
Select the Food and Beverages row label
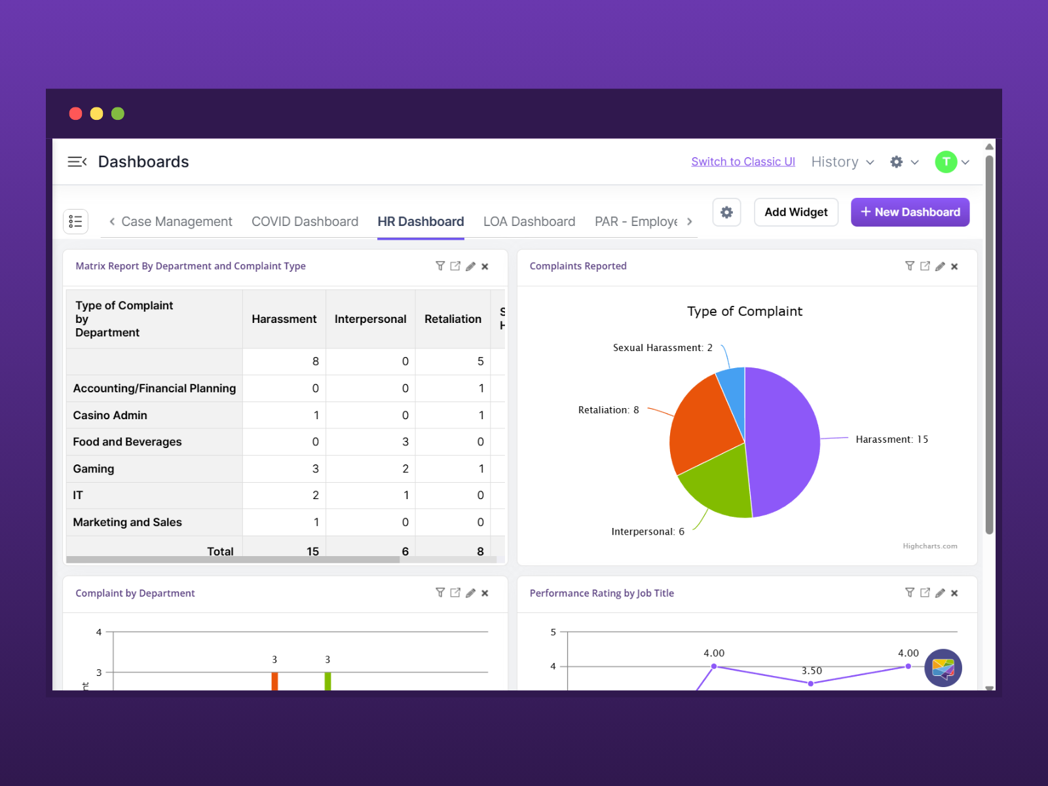click(127, 442)
